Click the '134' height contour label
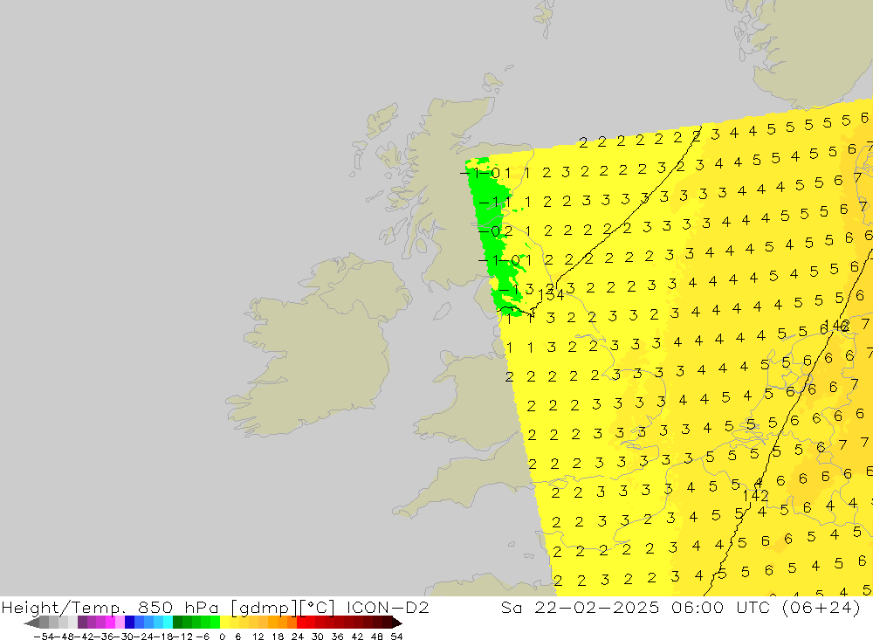Viewport: 873px width, 640px height. point(551,294)
